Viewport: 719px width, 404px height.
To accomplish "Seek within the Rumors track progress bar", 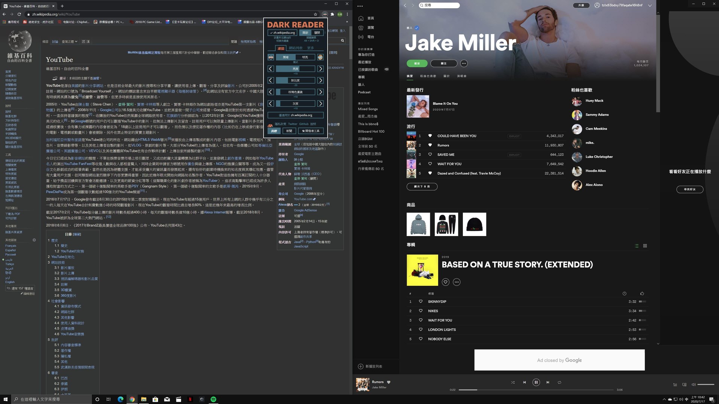I will point(536,390).
